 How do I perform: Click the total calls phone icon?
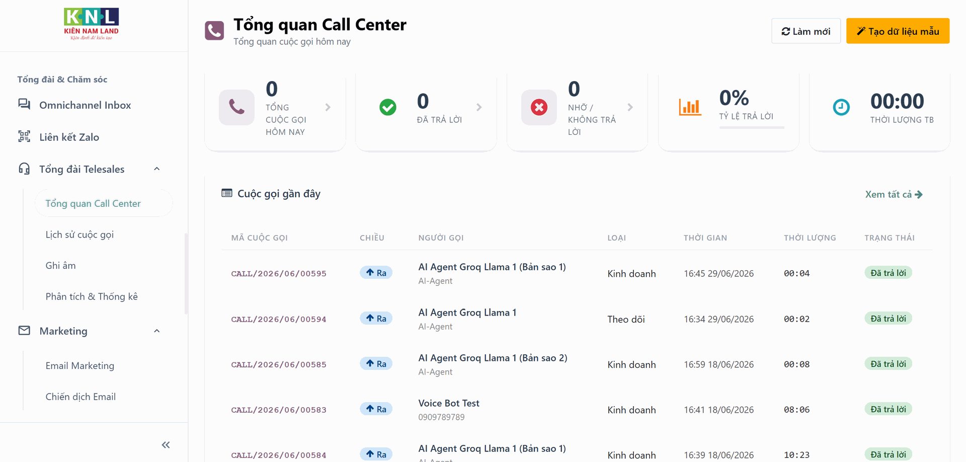coord(236,107)
